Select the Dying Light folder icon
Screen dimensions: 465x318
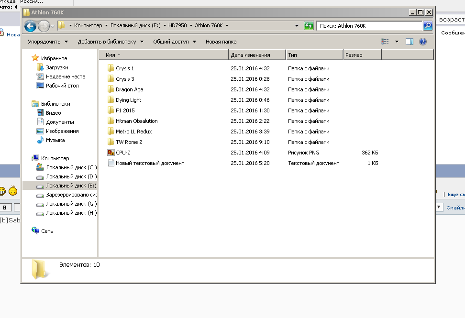111,100
